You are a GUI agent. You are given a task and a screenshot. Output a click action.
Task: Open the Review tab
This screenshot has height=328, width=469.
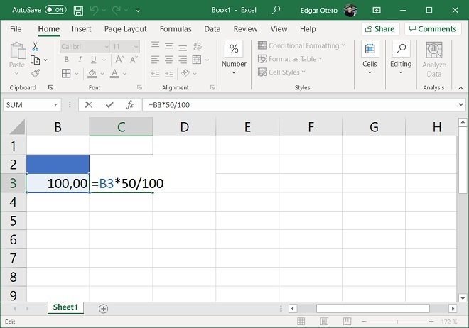245,29
